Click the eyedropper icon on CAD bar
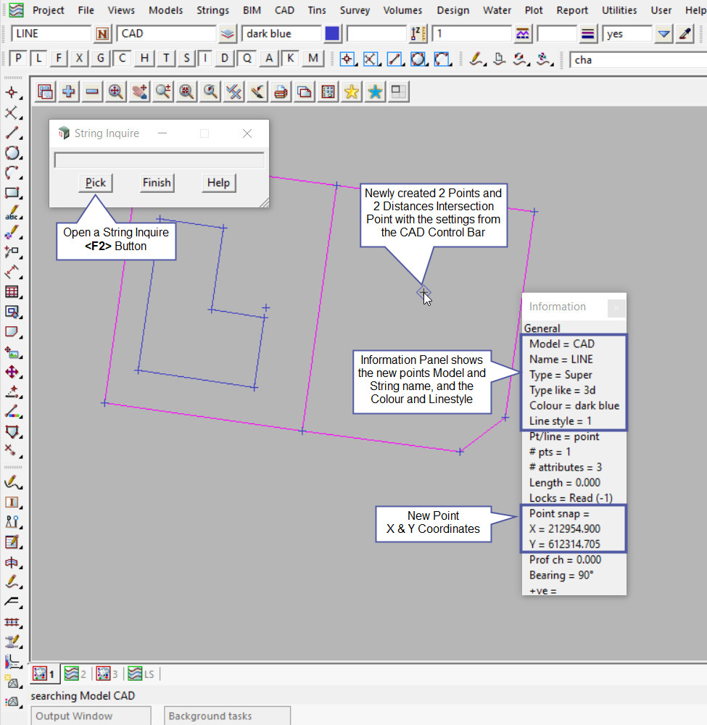Image resolution: width=707 pixels, height=725 pixels. (x=685, y=34)
